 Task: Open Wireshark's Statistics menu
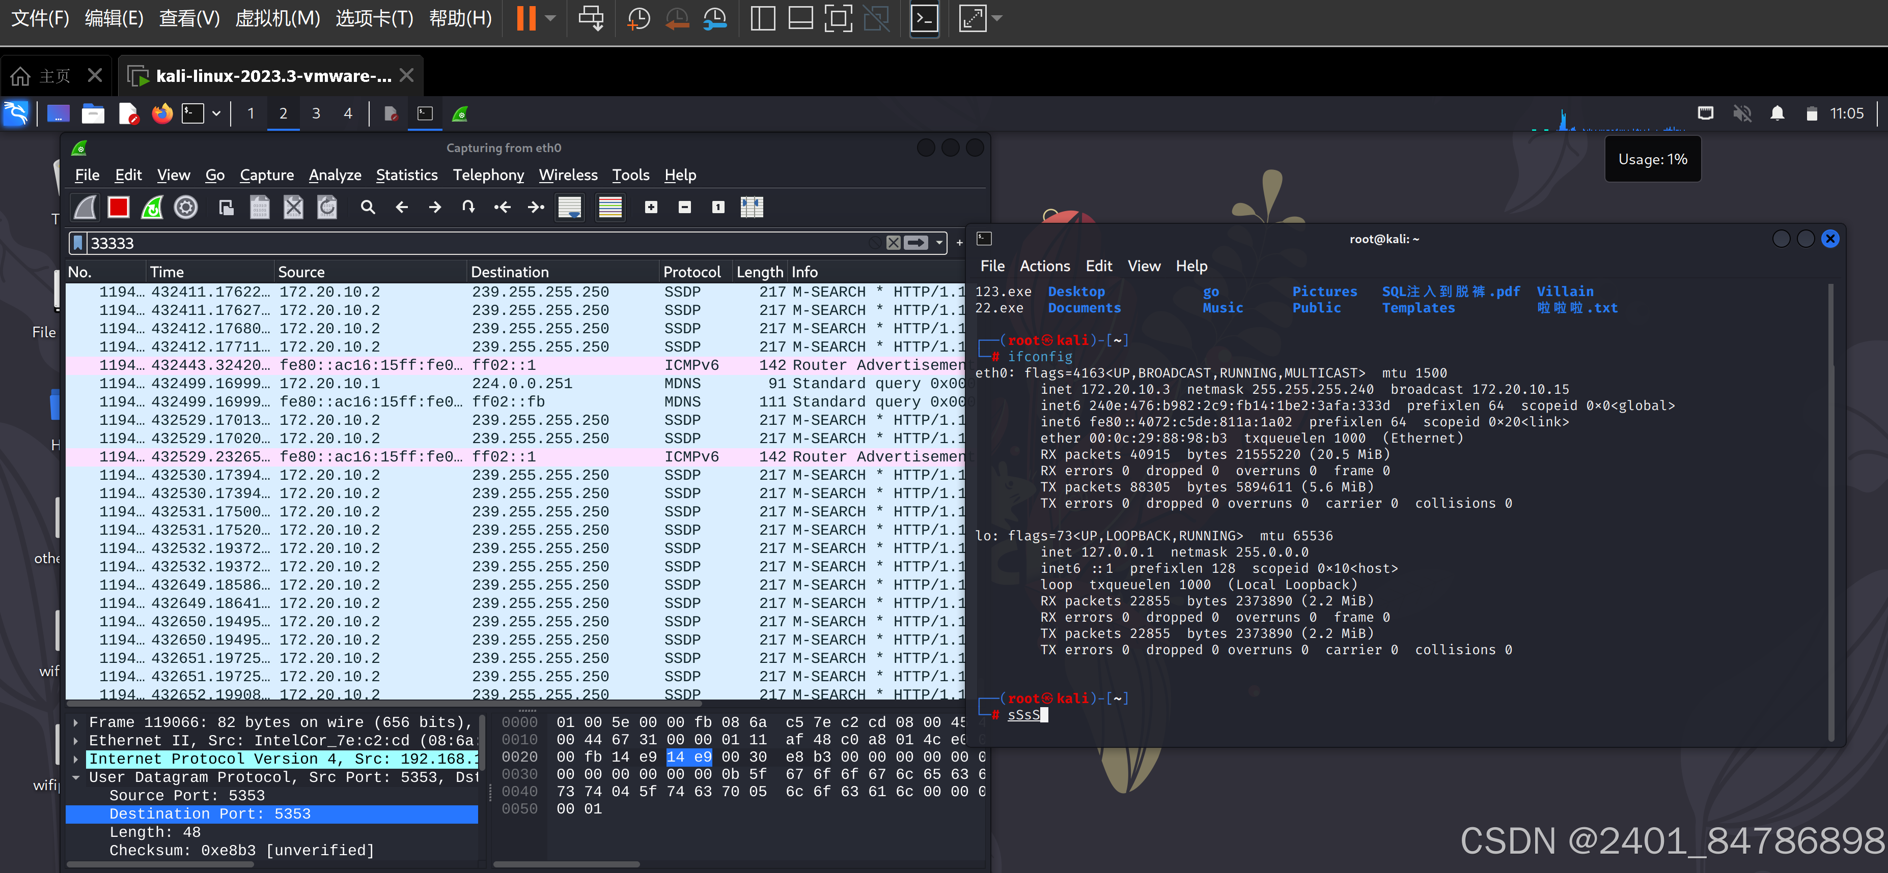pyautogui.click(x=406, y=175)
